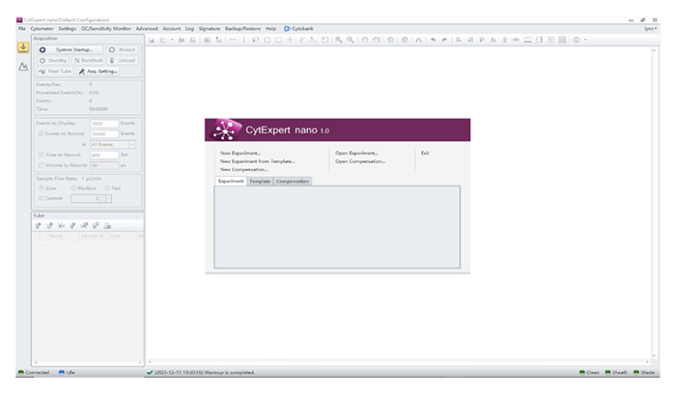Open the Advanced menu
The height and width of the screenshot is (399, 676).
coord(147,28)
